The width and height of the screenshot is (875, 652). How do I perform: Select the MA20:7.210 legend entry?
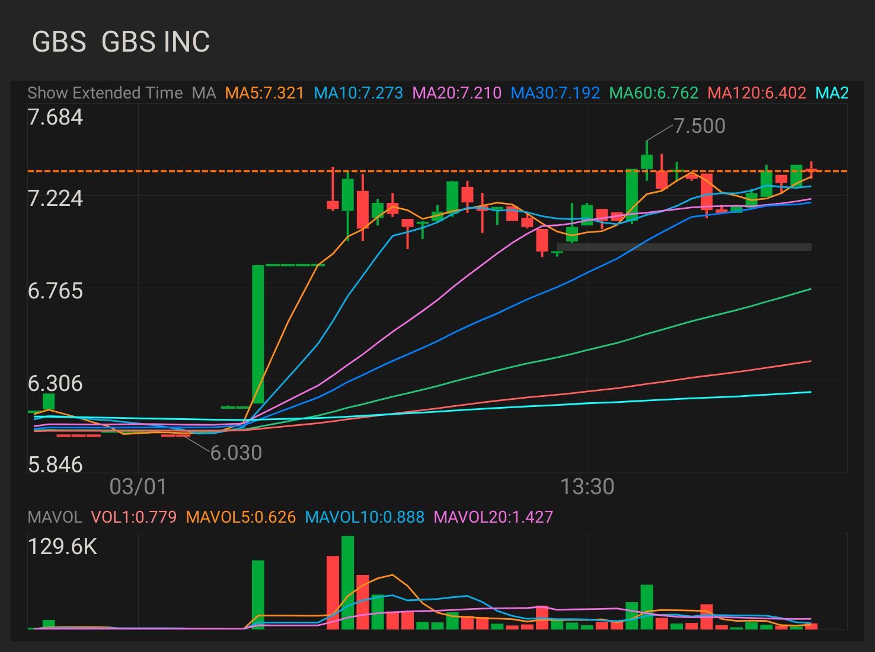[x=456, y=93]
